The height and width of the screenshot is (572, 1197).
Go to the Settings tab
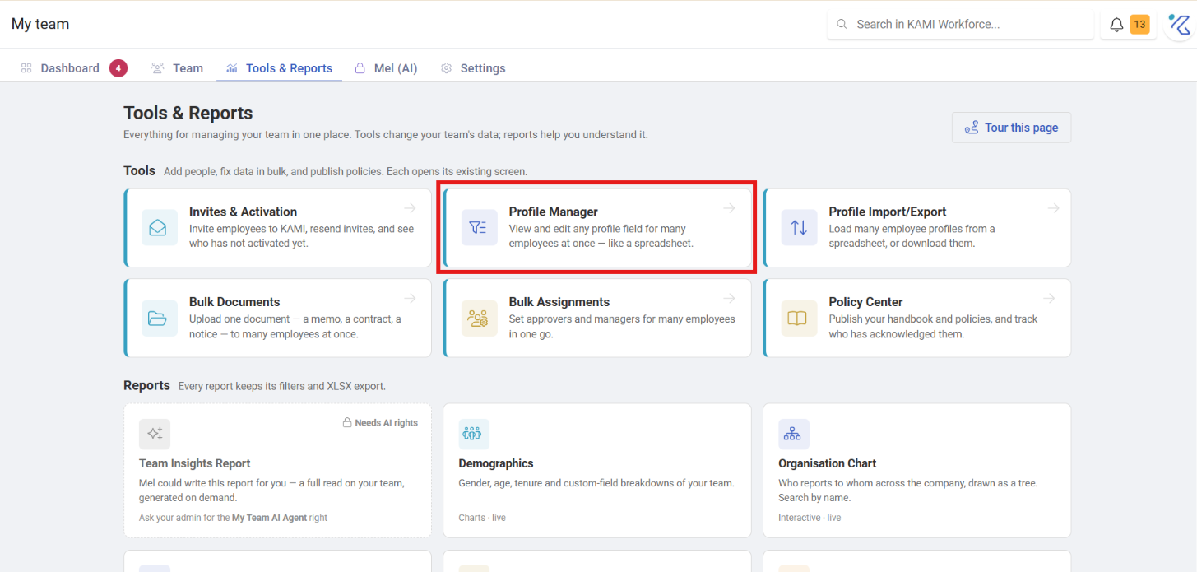[x=473, y=68]
